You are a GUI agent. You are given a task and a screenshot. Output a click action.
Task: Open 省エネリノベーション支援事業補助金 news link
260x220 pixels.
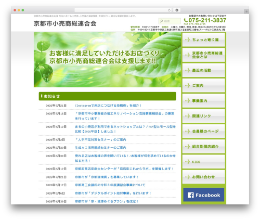pos(124,116)
